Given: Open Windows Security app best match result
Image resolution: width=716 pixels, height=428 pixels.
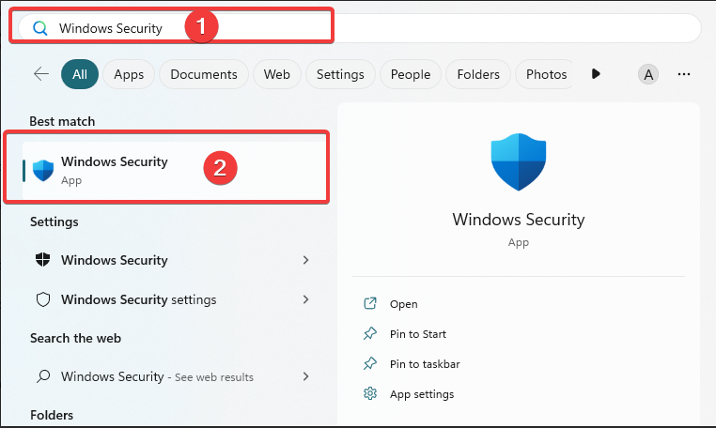Looking at the screenshot, I should 174,170.
